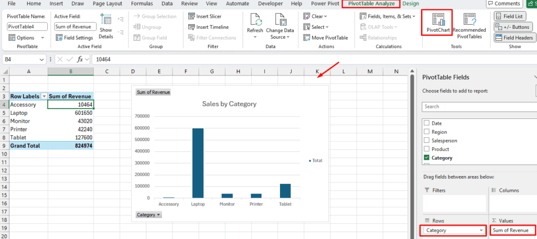Open Category field dropdown in Rows area
537x239 pixels.
[x=481, y=231]
